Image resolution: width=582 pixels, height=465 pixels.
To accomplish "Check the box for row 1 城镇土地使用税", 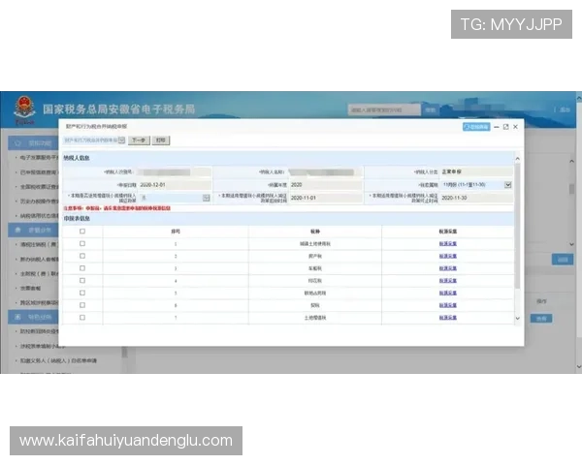I will [x=82, y=243].
